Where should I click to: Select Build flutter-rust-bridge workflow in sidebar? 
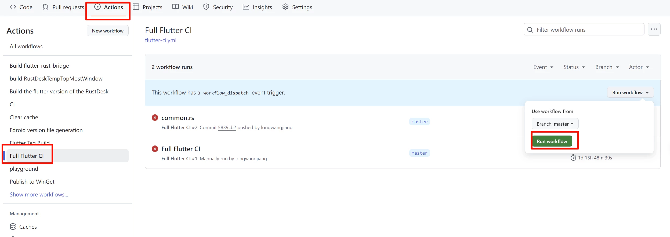point(39,66)
